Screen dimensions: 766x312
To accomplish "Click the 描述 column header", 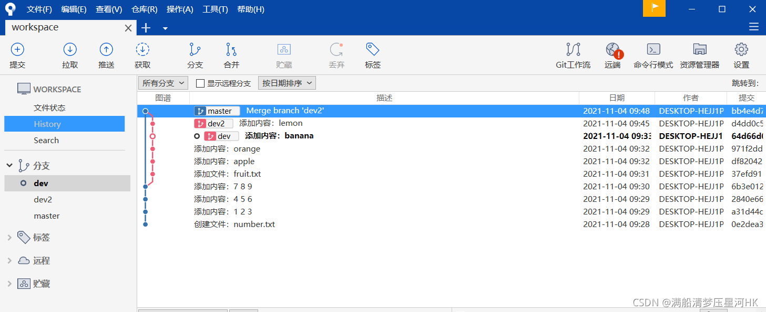I will pos(384,98).
